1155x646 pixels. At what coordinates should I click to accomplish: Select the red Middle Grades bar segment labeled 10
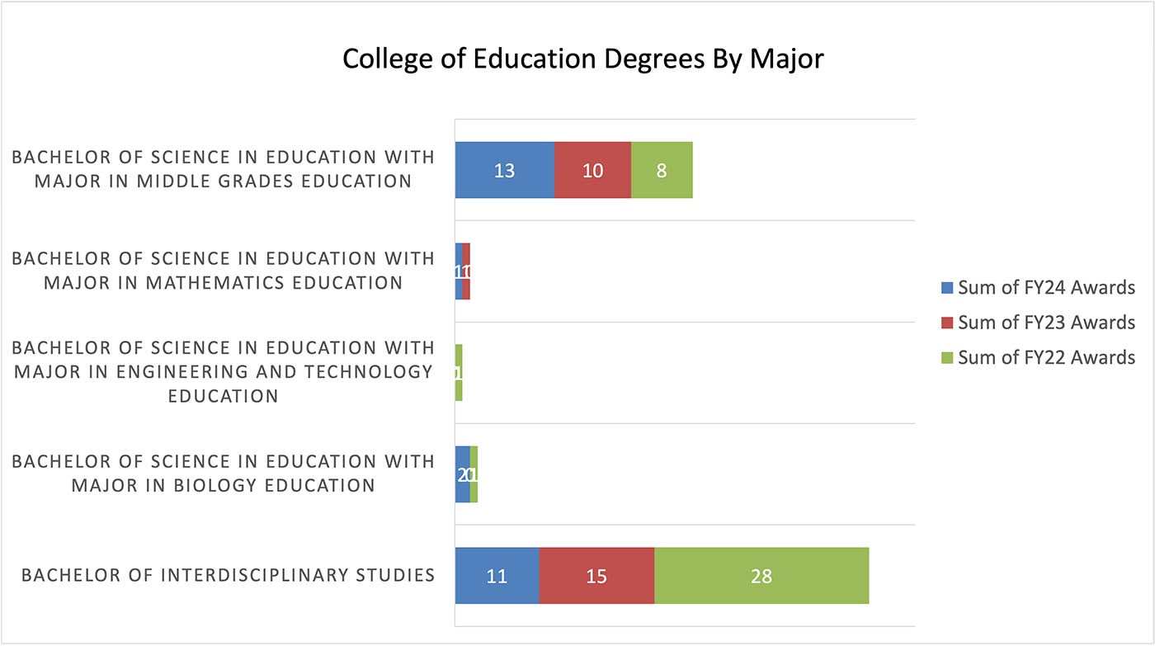[x=592, y=170]
